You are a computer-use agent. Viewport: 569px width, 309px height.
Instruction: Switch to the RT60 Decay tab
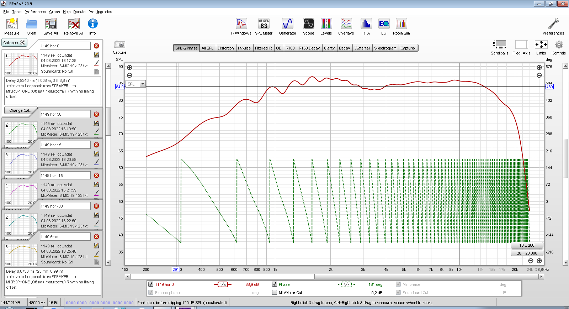coord(309,48)
